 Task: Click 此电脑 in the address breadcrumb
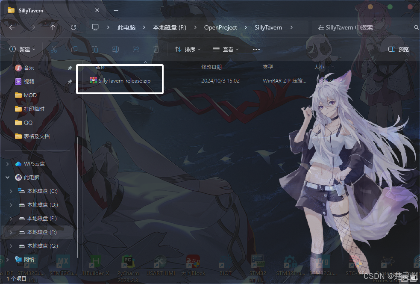(126, 27)
